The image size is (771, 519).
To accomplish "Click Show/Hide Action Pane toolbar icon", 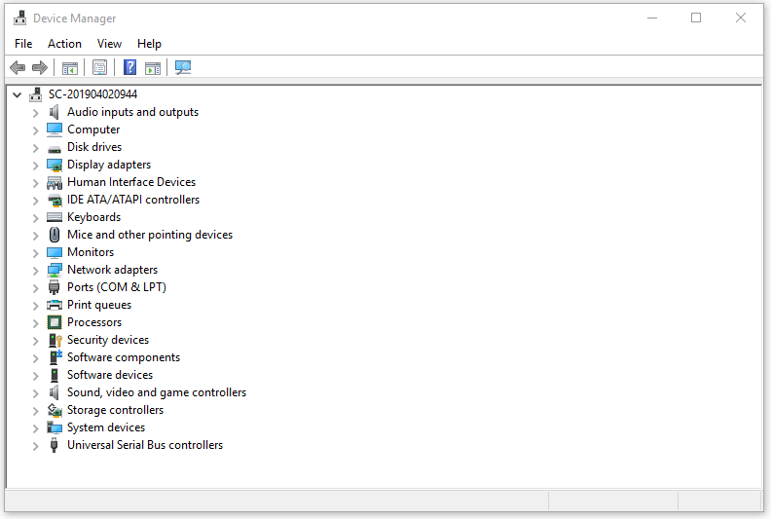I will pos(153,68).
